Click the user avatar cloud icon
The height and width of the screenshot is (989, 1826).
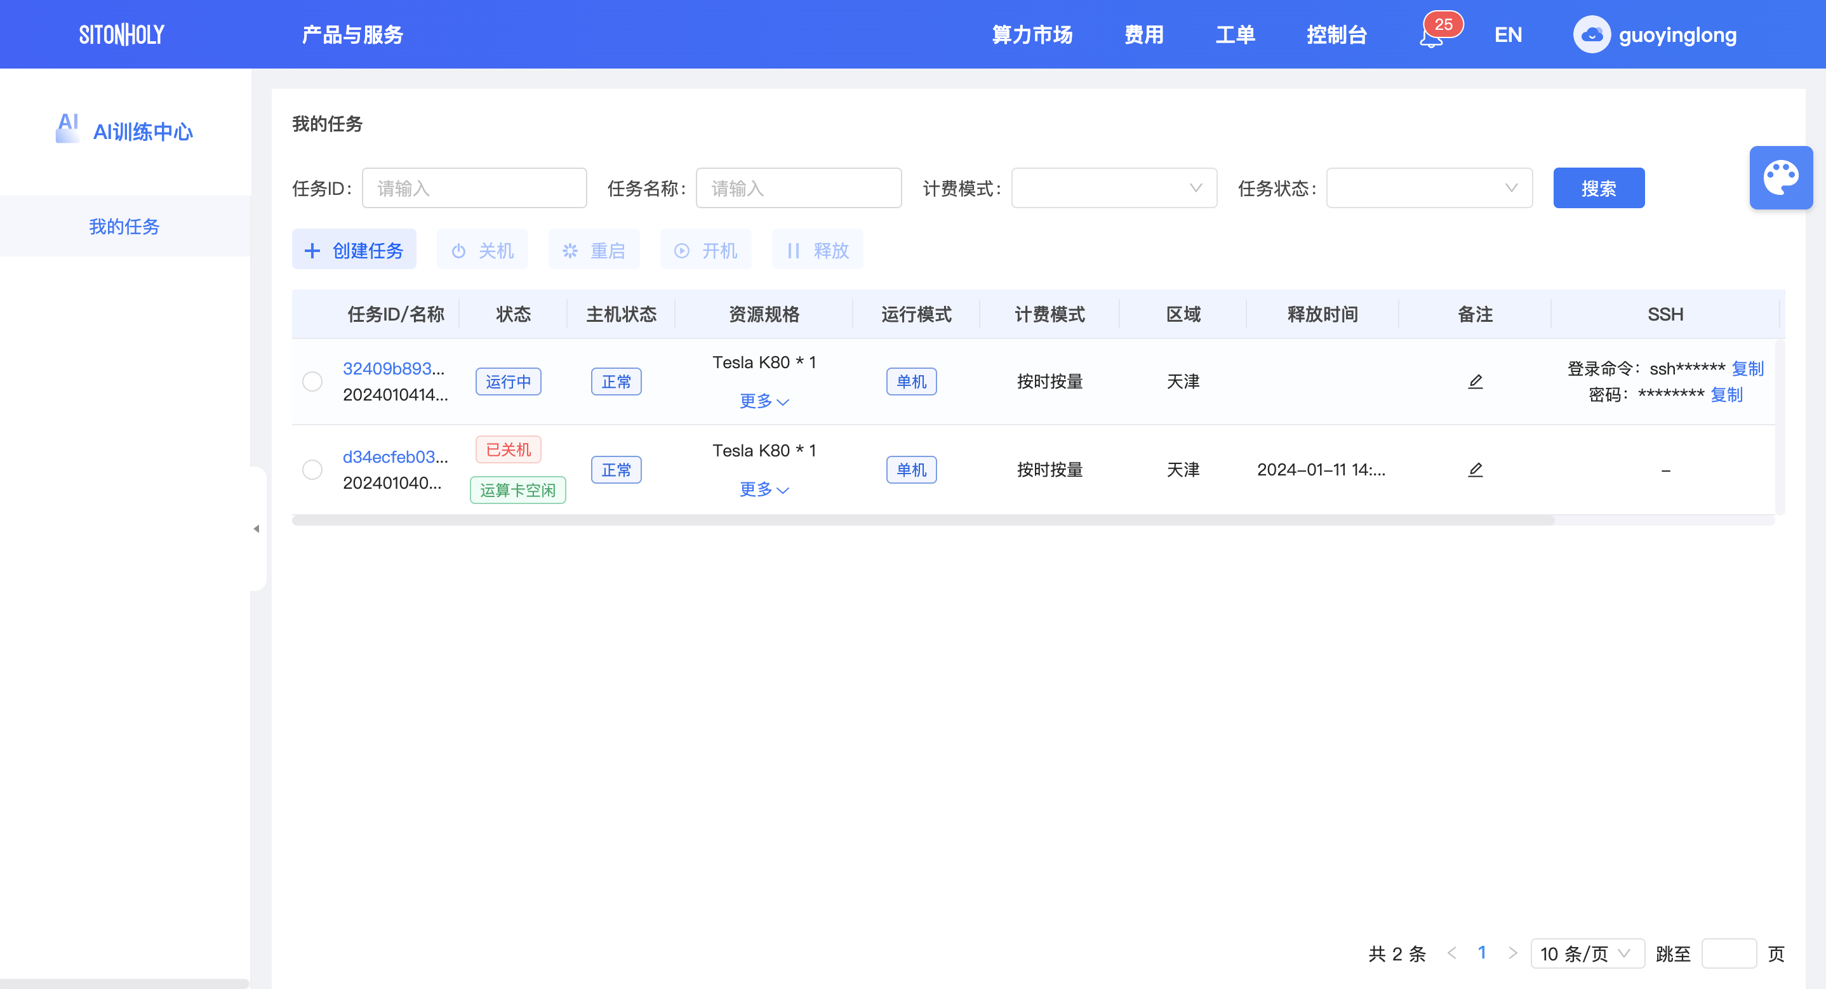pyautogui.click(x=1591, y=35)
